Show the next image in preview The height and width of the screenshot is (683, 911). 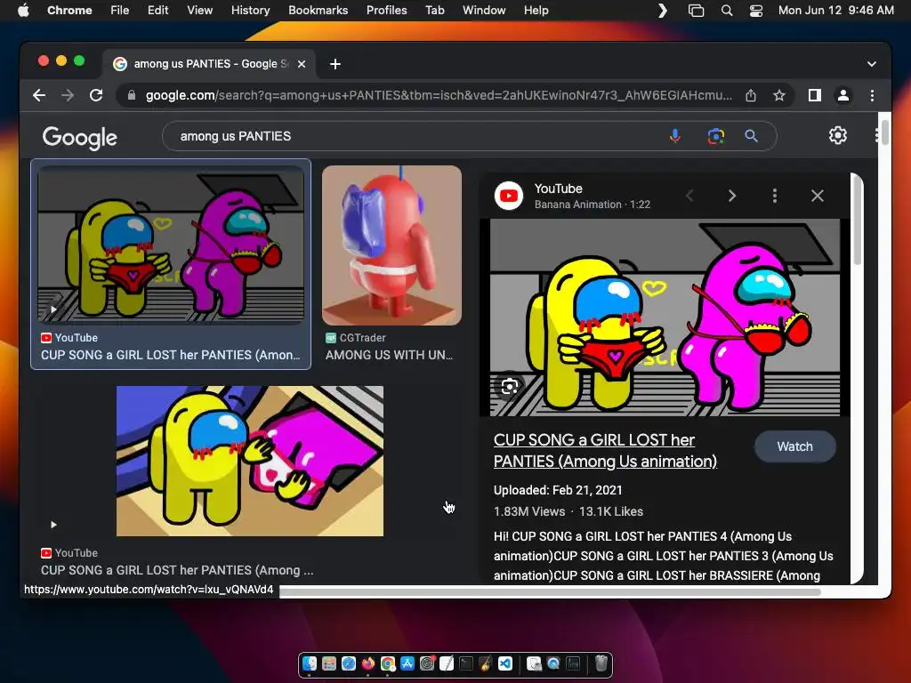(732, 196)
